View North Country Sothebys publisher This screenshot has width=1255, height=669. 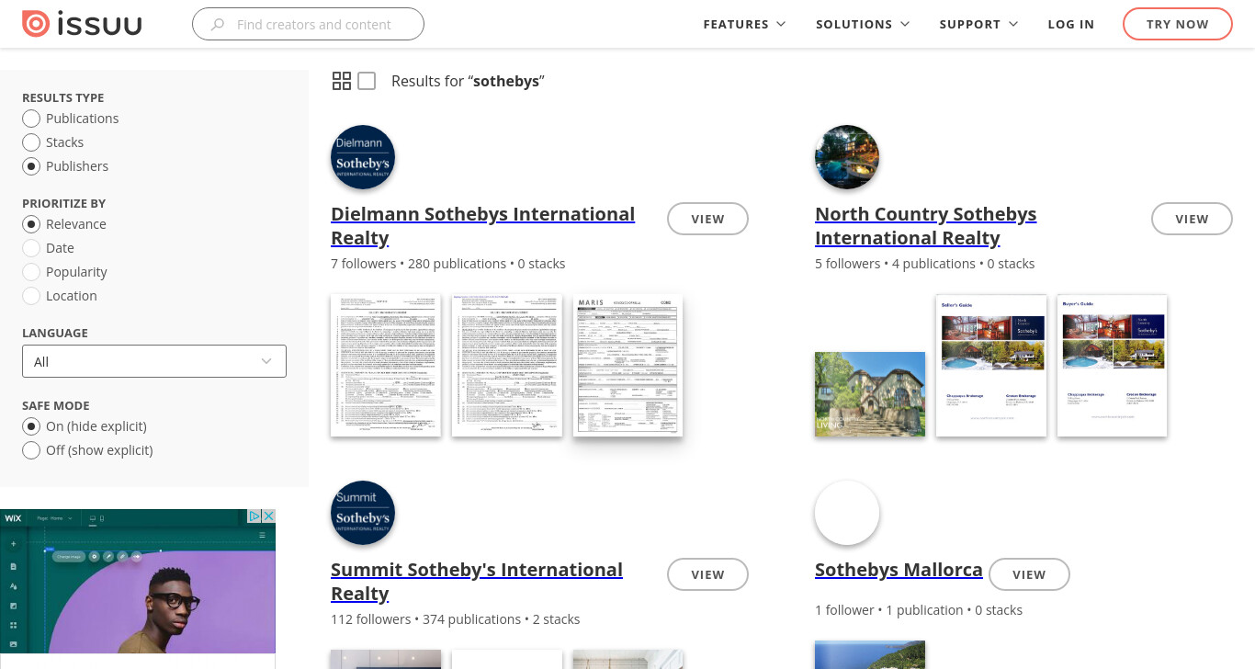pyautogui.click(x=1192, y=219)
